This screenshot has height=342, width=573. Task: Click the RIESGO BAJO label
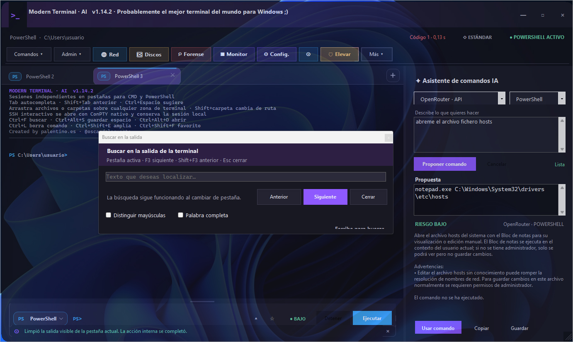tap(431, 224)
